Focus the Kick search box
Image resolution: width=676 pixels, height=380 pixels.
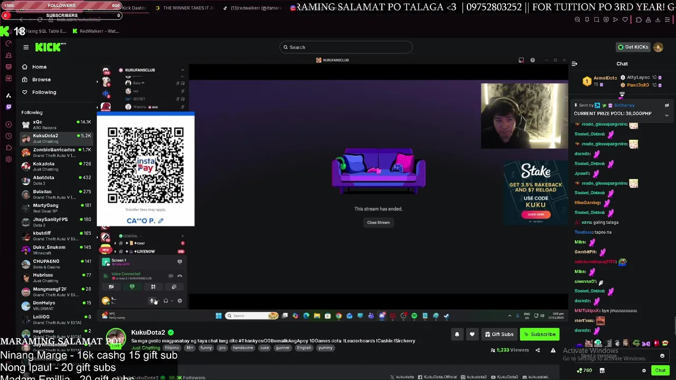pyautogui.click(x=346, y=47)
